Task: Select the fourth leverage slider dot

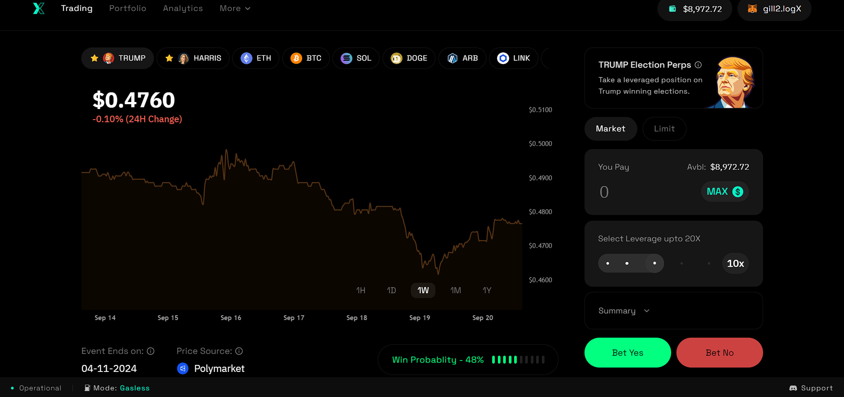Action: tap(682, 263)
